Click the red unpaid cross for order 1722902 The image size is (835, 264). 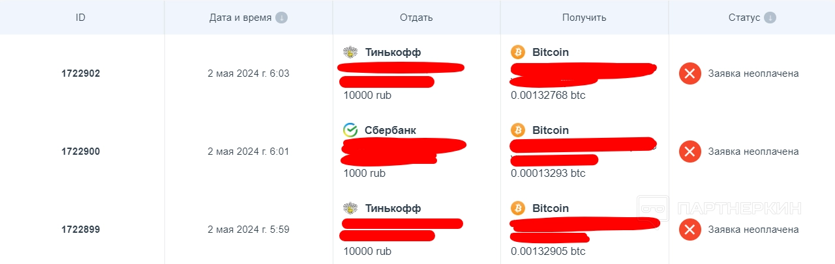pos(690,73)
